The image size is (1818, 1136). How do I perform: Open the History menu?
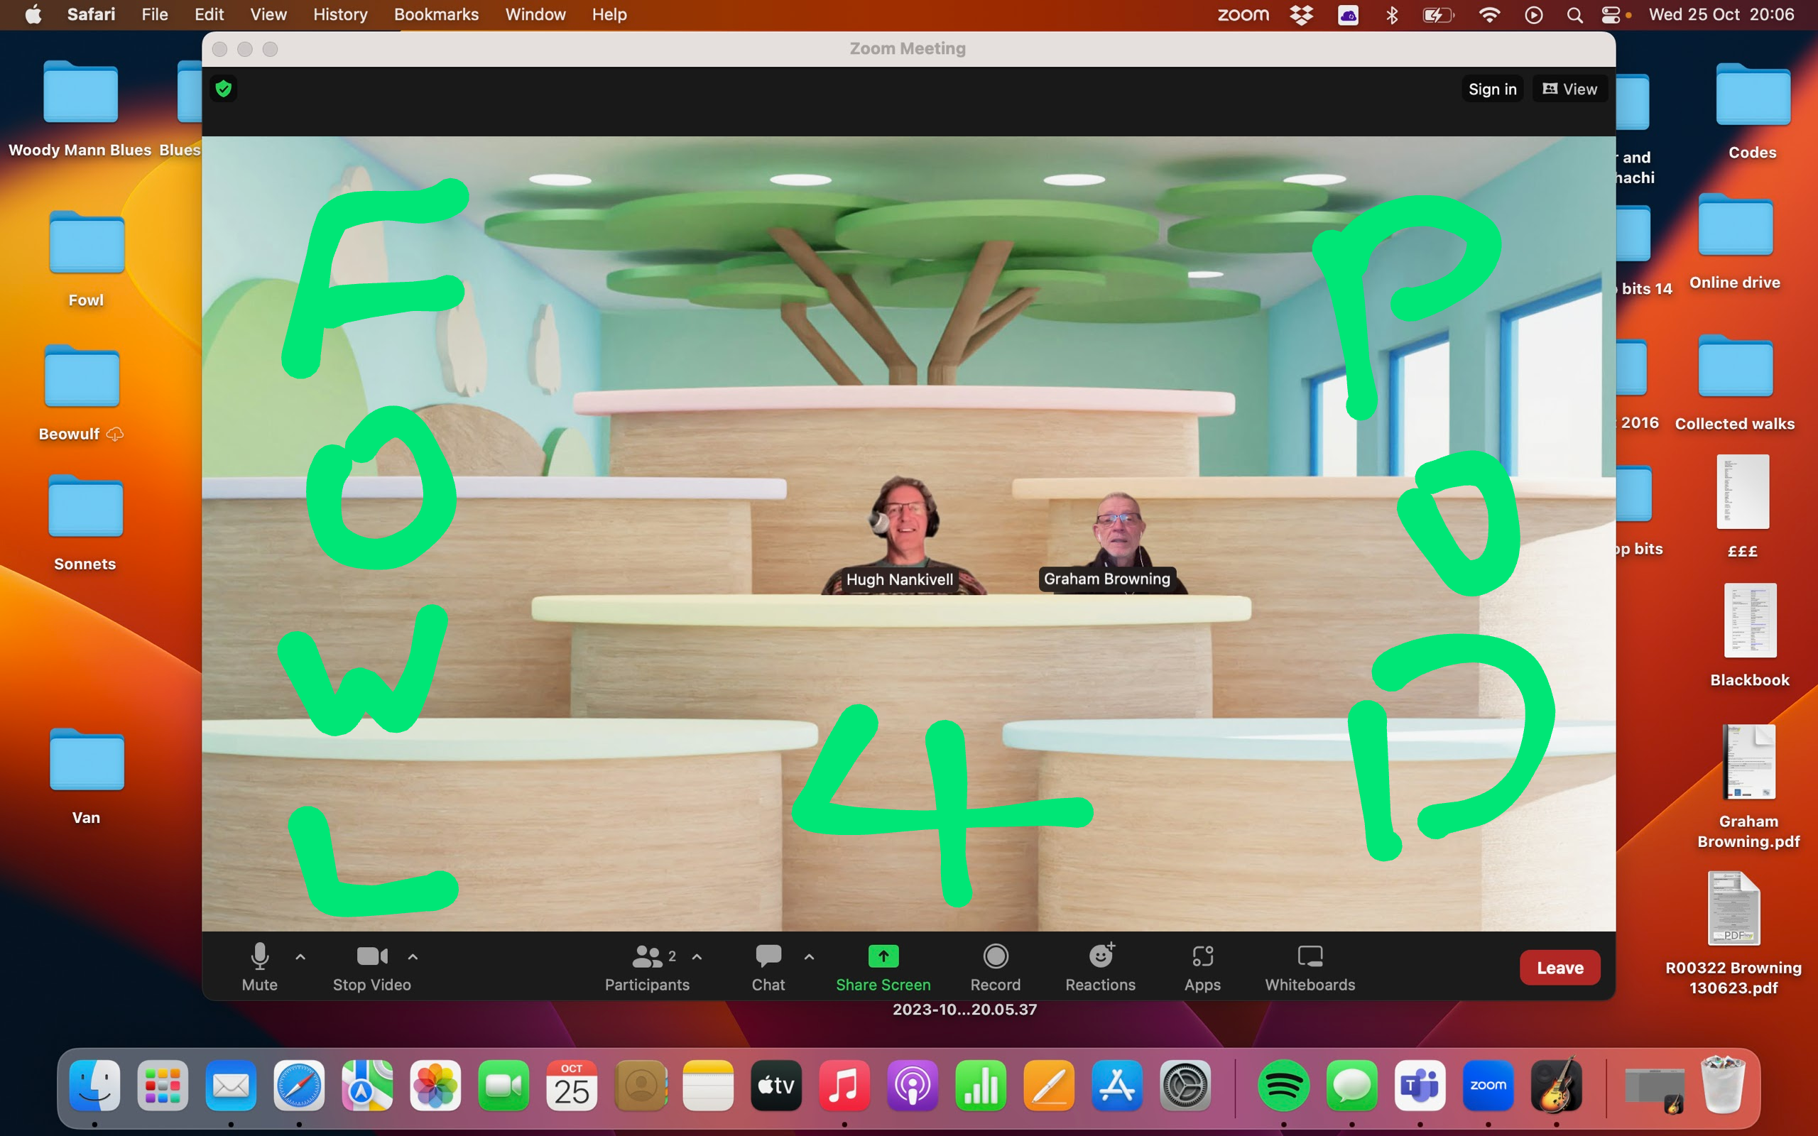tap(339, 14)
